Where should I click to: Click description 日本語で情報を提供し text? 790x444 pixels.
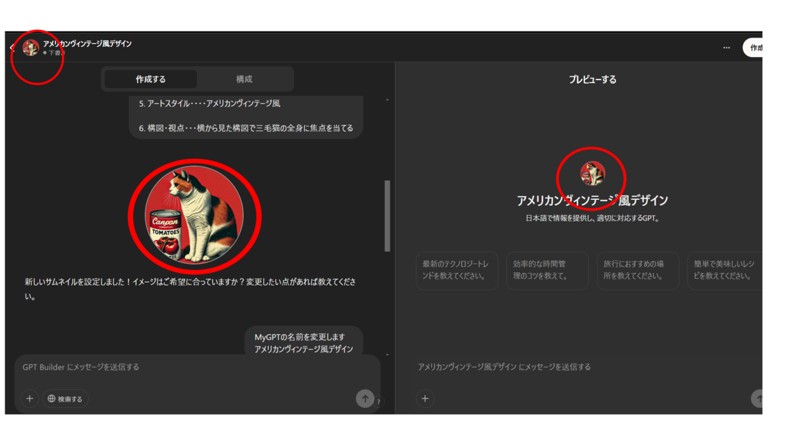(592, 218)
